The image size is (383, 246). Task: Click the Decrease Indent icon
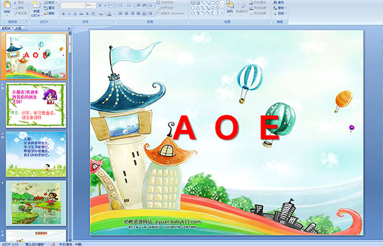pos(139,5)
